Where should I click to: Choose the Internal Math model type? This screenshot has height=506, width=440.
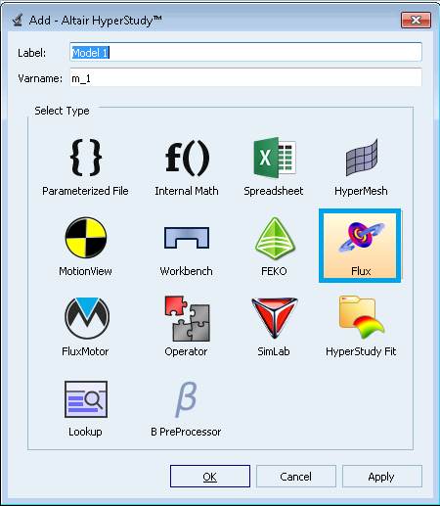point(187,167)
